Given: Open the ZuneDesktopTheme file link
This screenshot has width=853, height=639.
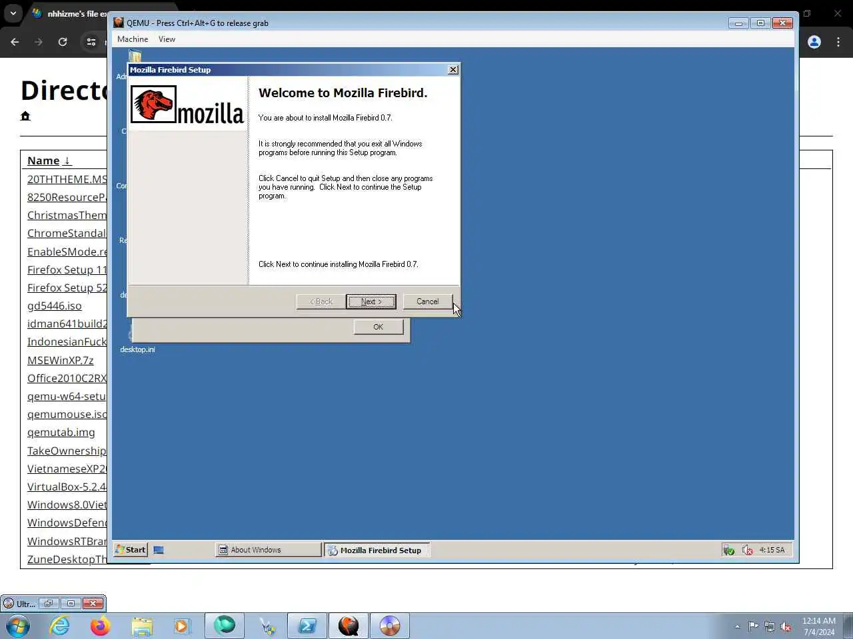Looking at the screenshot, I should click(67, 559).
